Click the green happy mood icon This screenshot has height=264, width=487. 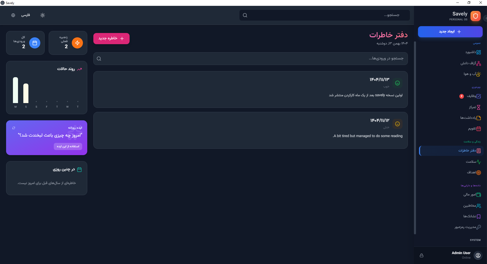tap(397, 83)
